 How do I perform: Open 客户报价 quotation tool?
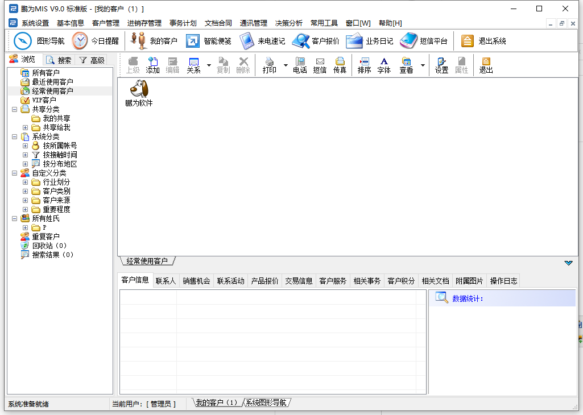[301, 41]
